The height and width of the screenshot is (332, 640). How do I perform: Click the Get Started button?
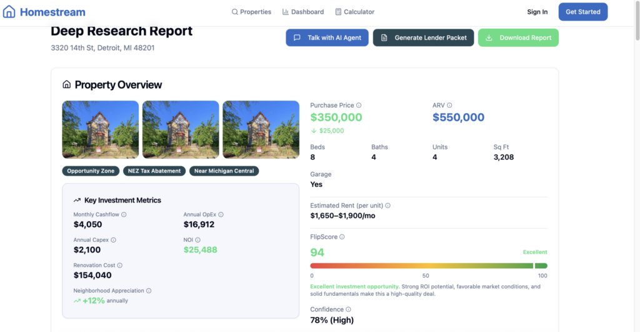point(583,12)
